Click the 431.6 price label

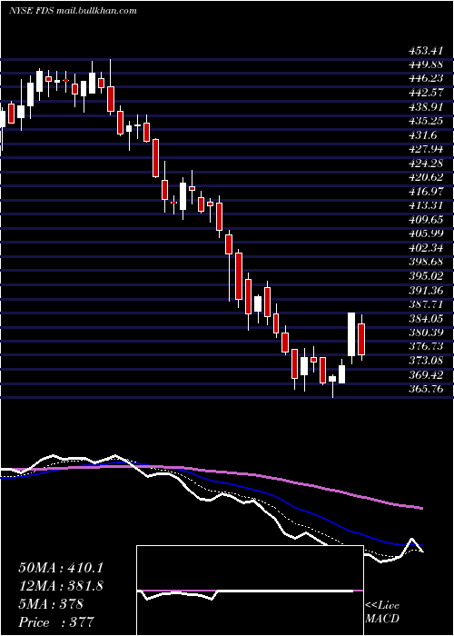(x=422, y=134)
